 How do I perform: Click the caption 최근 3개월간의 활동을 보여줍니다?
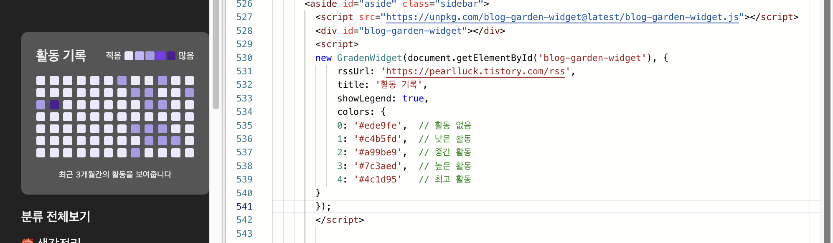[x=115, y=174]
